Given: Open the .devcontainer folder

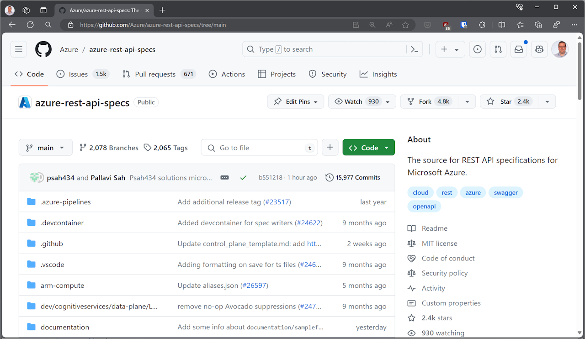Looking at the screenshot, I should [62, 223].
